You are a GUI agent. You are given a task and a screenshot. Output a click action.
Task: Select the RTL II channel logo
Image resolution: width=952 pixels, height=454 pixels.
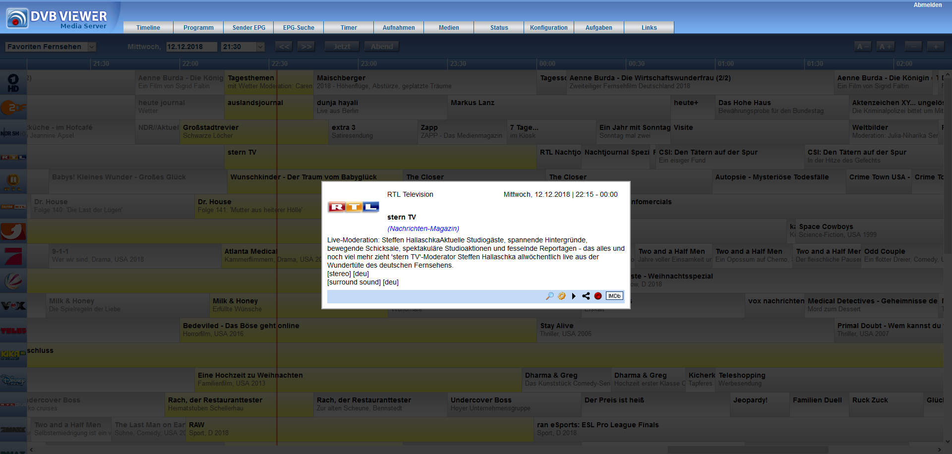tap(13, 182)
